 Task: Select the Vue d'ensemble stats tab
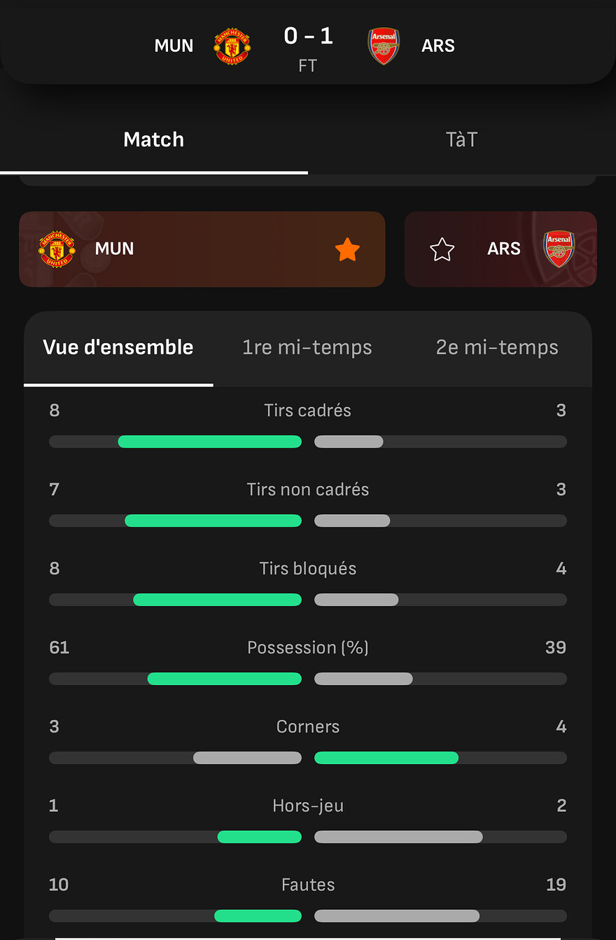[x=118, y=347]
